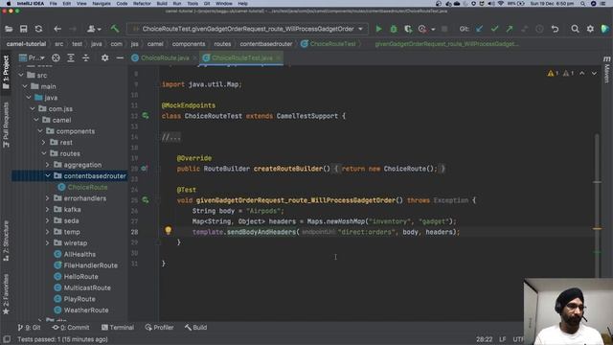
Task: Open the Navigate menu
Action: 102,4
